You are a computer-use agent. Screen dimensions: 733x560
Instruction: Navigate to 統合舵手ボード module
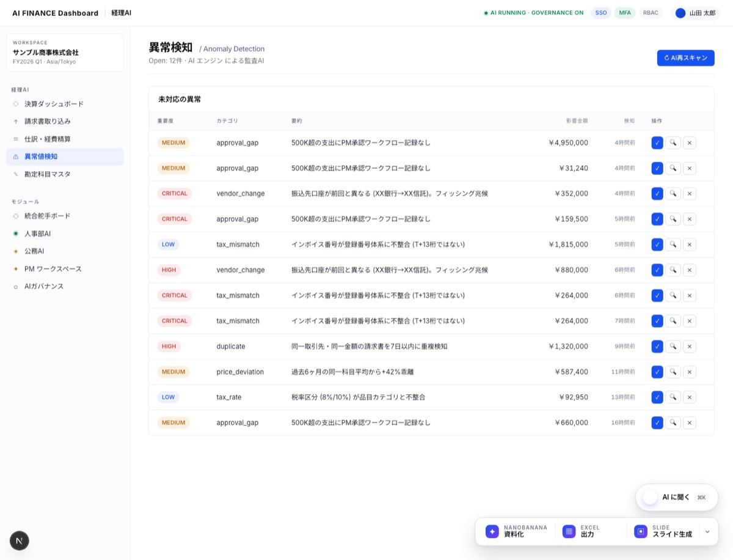pos(65,216)
